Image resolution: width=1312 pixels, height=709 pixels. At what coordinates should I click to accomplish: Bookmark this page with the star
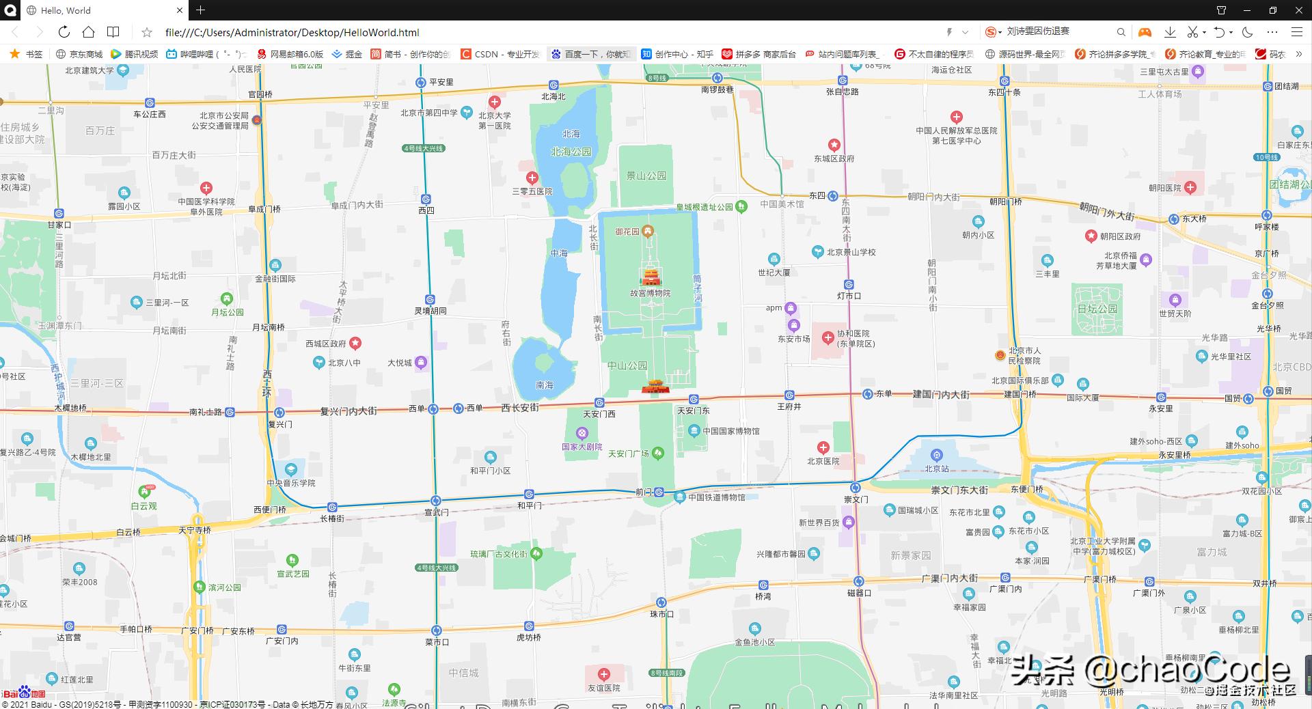point(147,32)
